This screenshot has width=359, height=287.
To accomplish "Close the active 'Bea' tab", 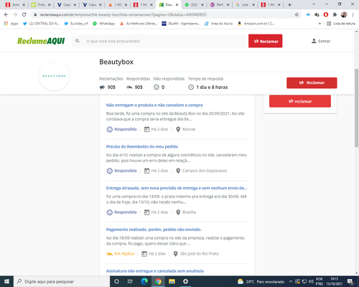I will tap(177, 4).
